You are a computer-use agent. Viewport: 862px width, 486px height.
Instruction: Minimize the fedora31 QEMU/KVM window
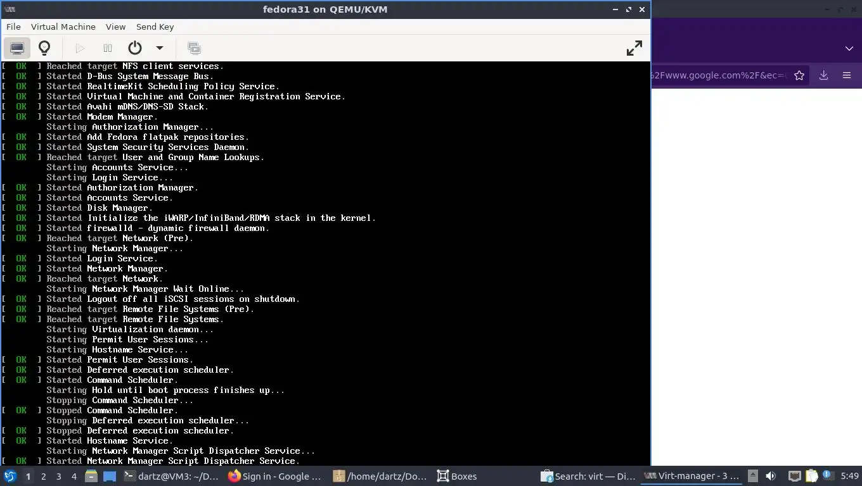click(x=615, y=9)
